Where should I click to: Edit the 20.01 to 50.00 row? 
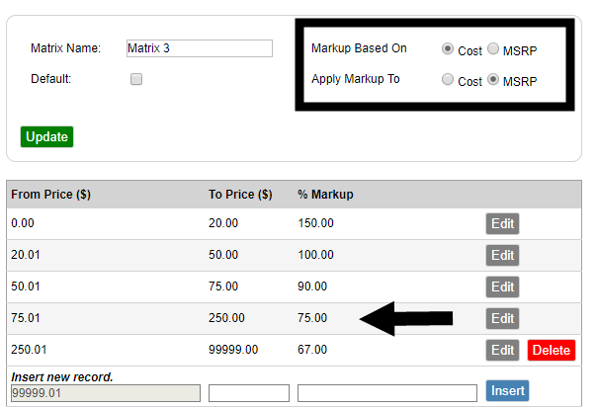coord(502,255)
